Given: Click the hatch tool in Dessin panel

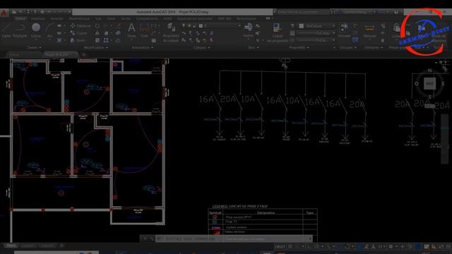Looking at the screenshot, I should tap(59, 40).
